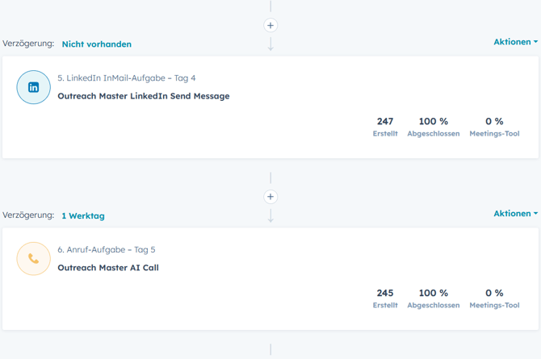Open 'Outreach Master AI Call' task
Image resolution: width=541 pixels, height=359 pixels.
[x=108, y=268]
